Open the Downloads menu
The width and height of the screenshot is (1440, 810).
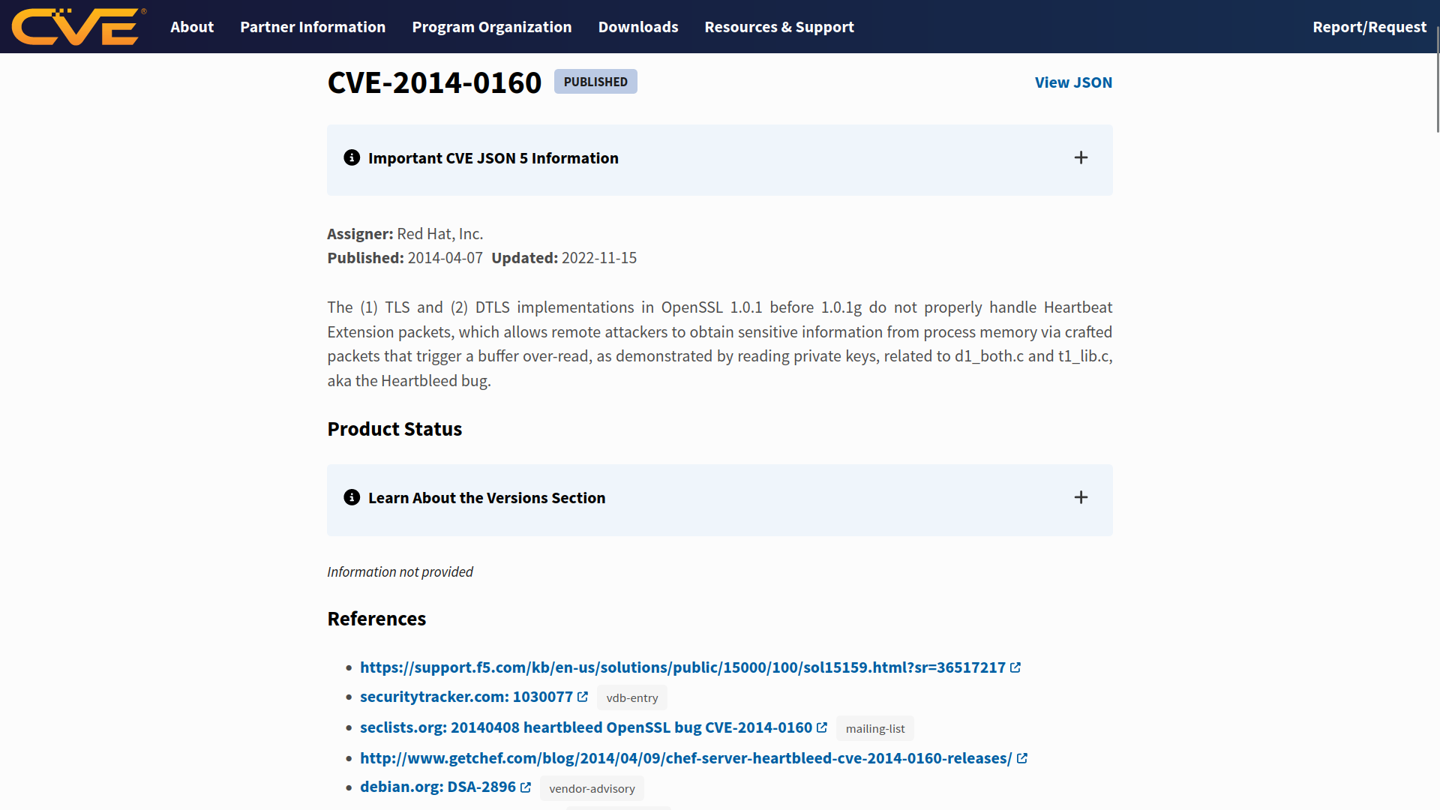tap(638, 27)
